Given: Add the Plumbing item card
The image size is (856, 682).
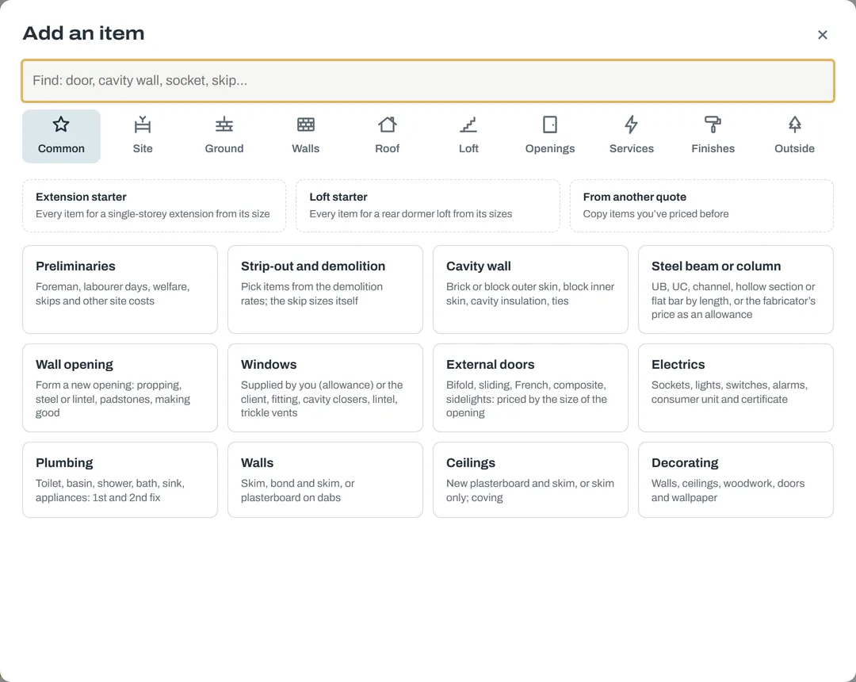Looking at the screenshot, I should coord(120,480).
